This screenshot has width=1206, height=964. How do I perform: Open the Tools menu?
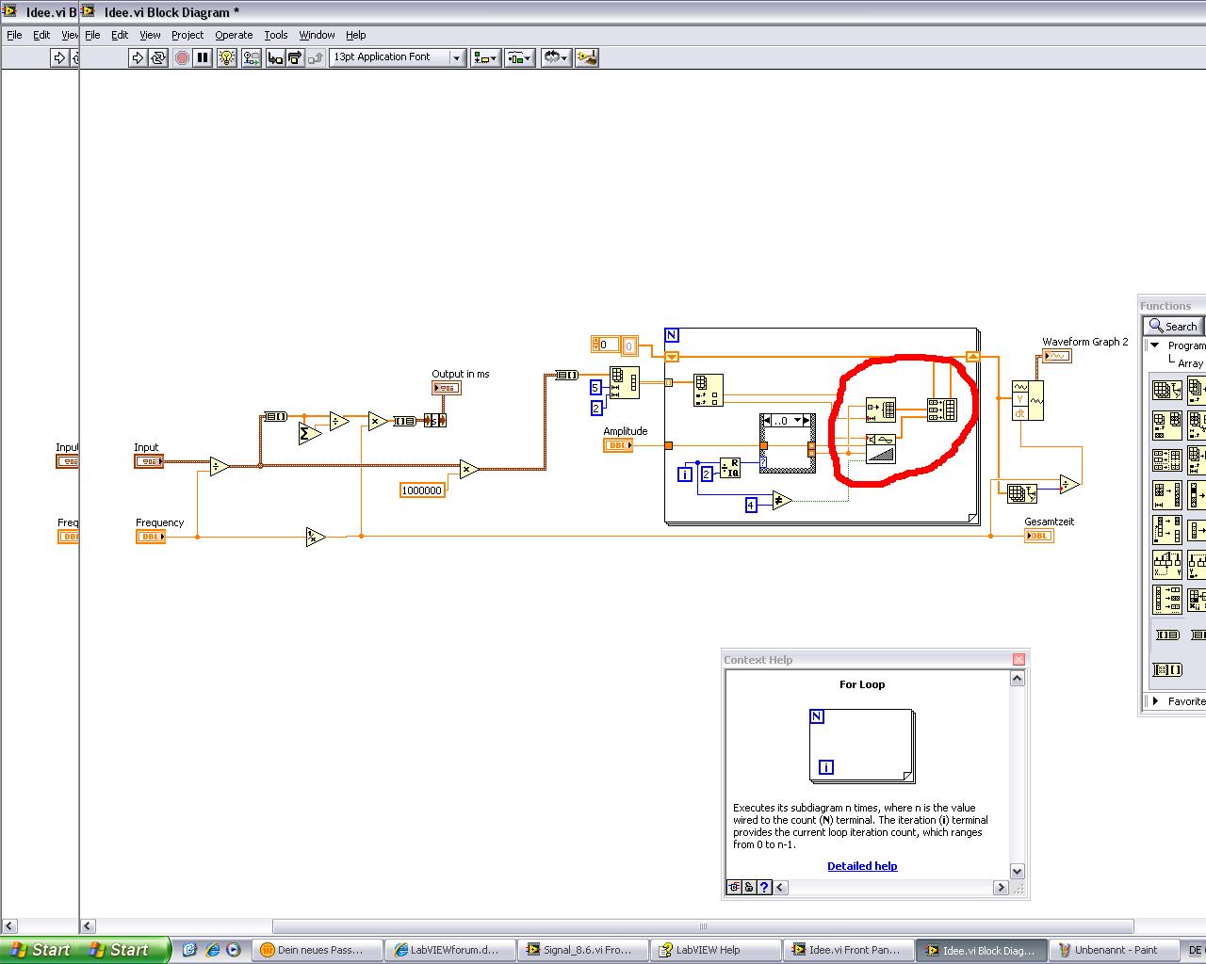coord(276,35)
